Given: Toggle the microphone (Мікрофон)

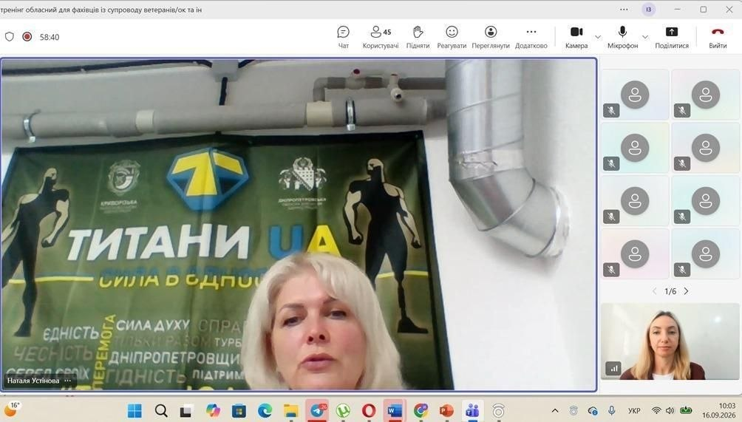Looking at the screenshot, I should pos(623,37).
